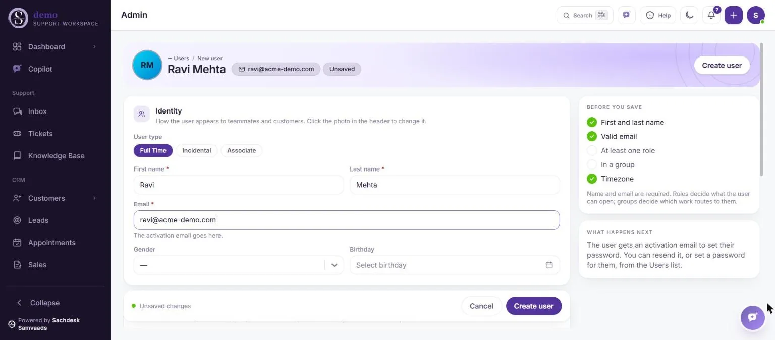
Task: Click At least one role checklist circle
Action: pos(592,150)
